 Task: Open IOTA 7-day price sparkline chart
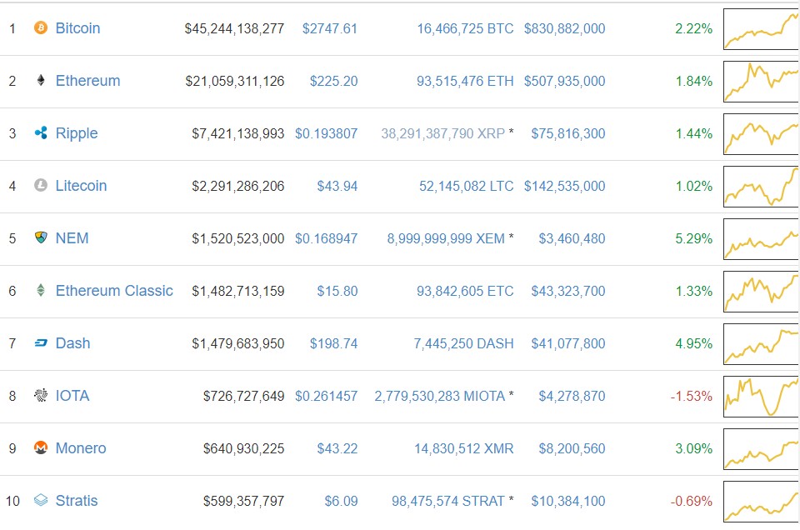tap(761, 397)
